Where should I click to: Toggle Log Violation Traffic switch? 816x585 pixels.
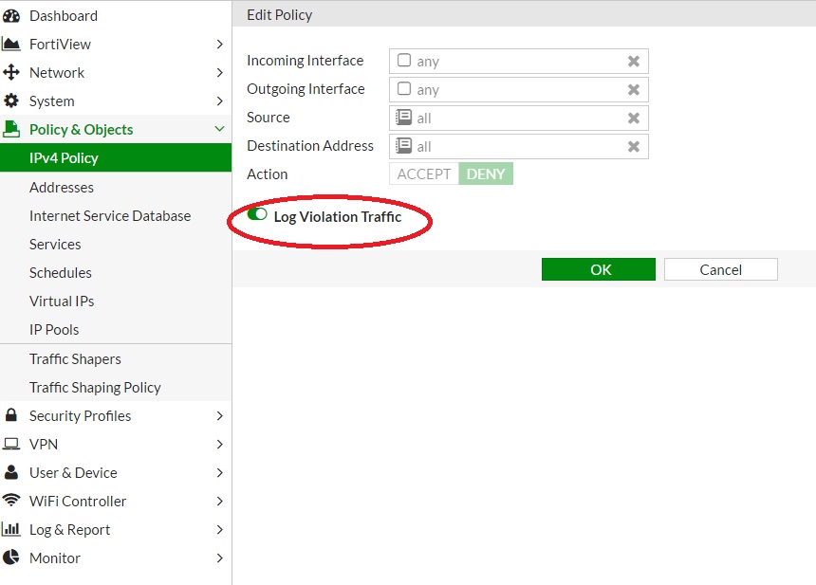(x=257, y=214)
